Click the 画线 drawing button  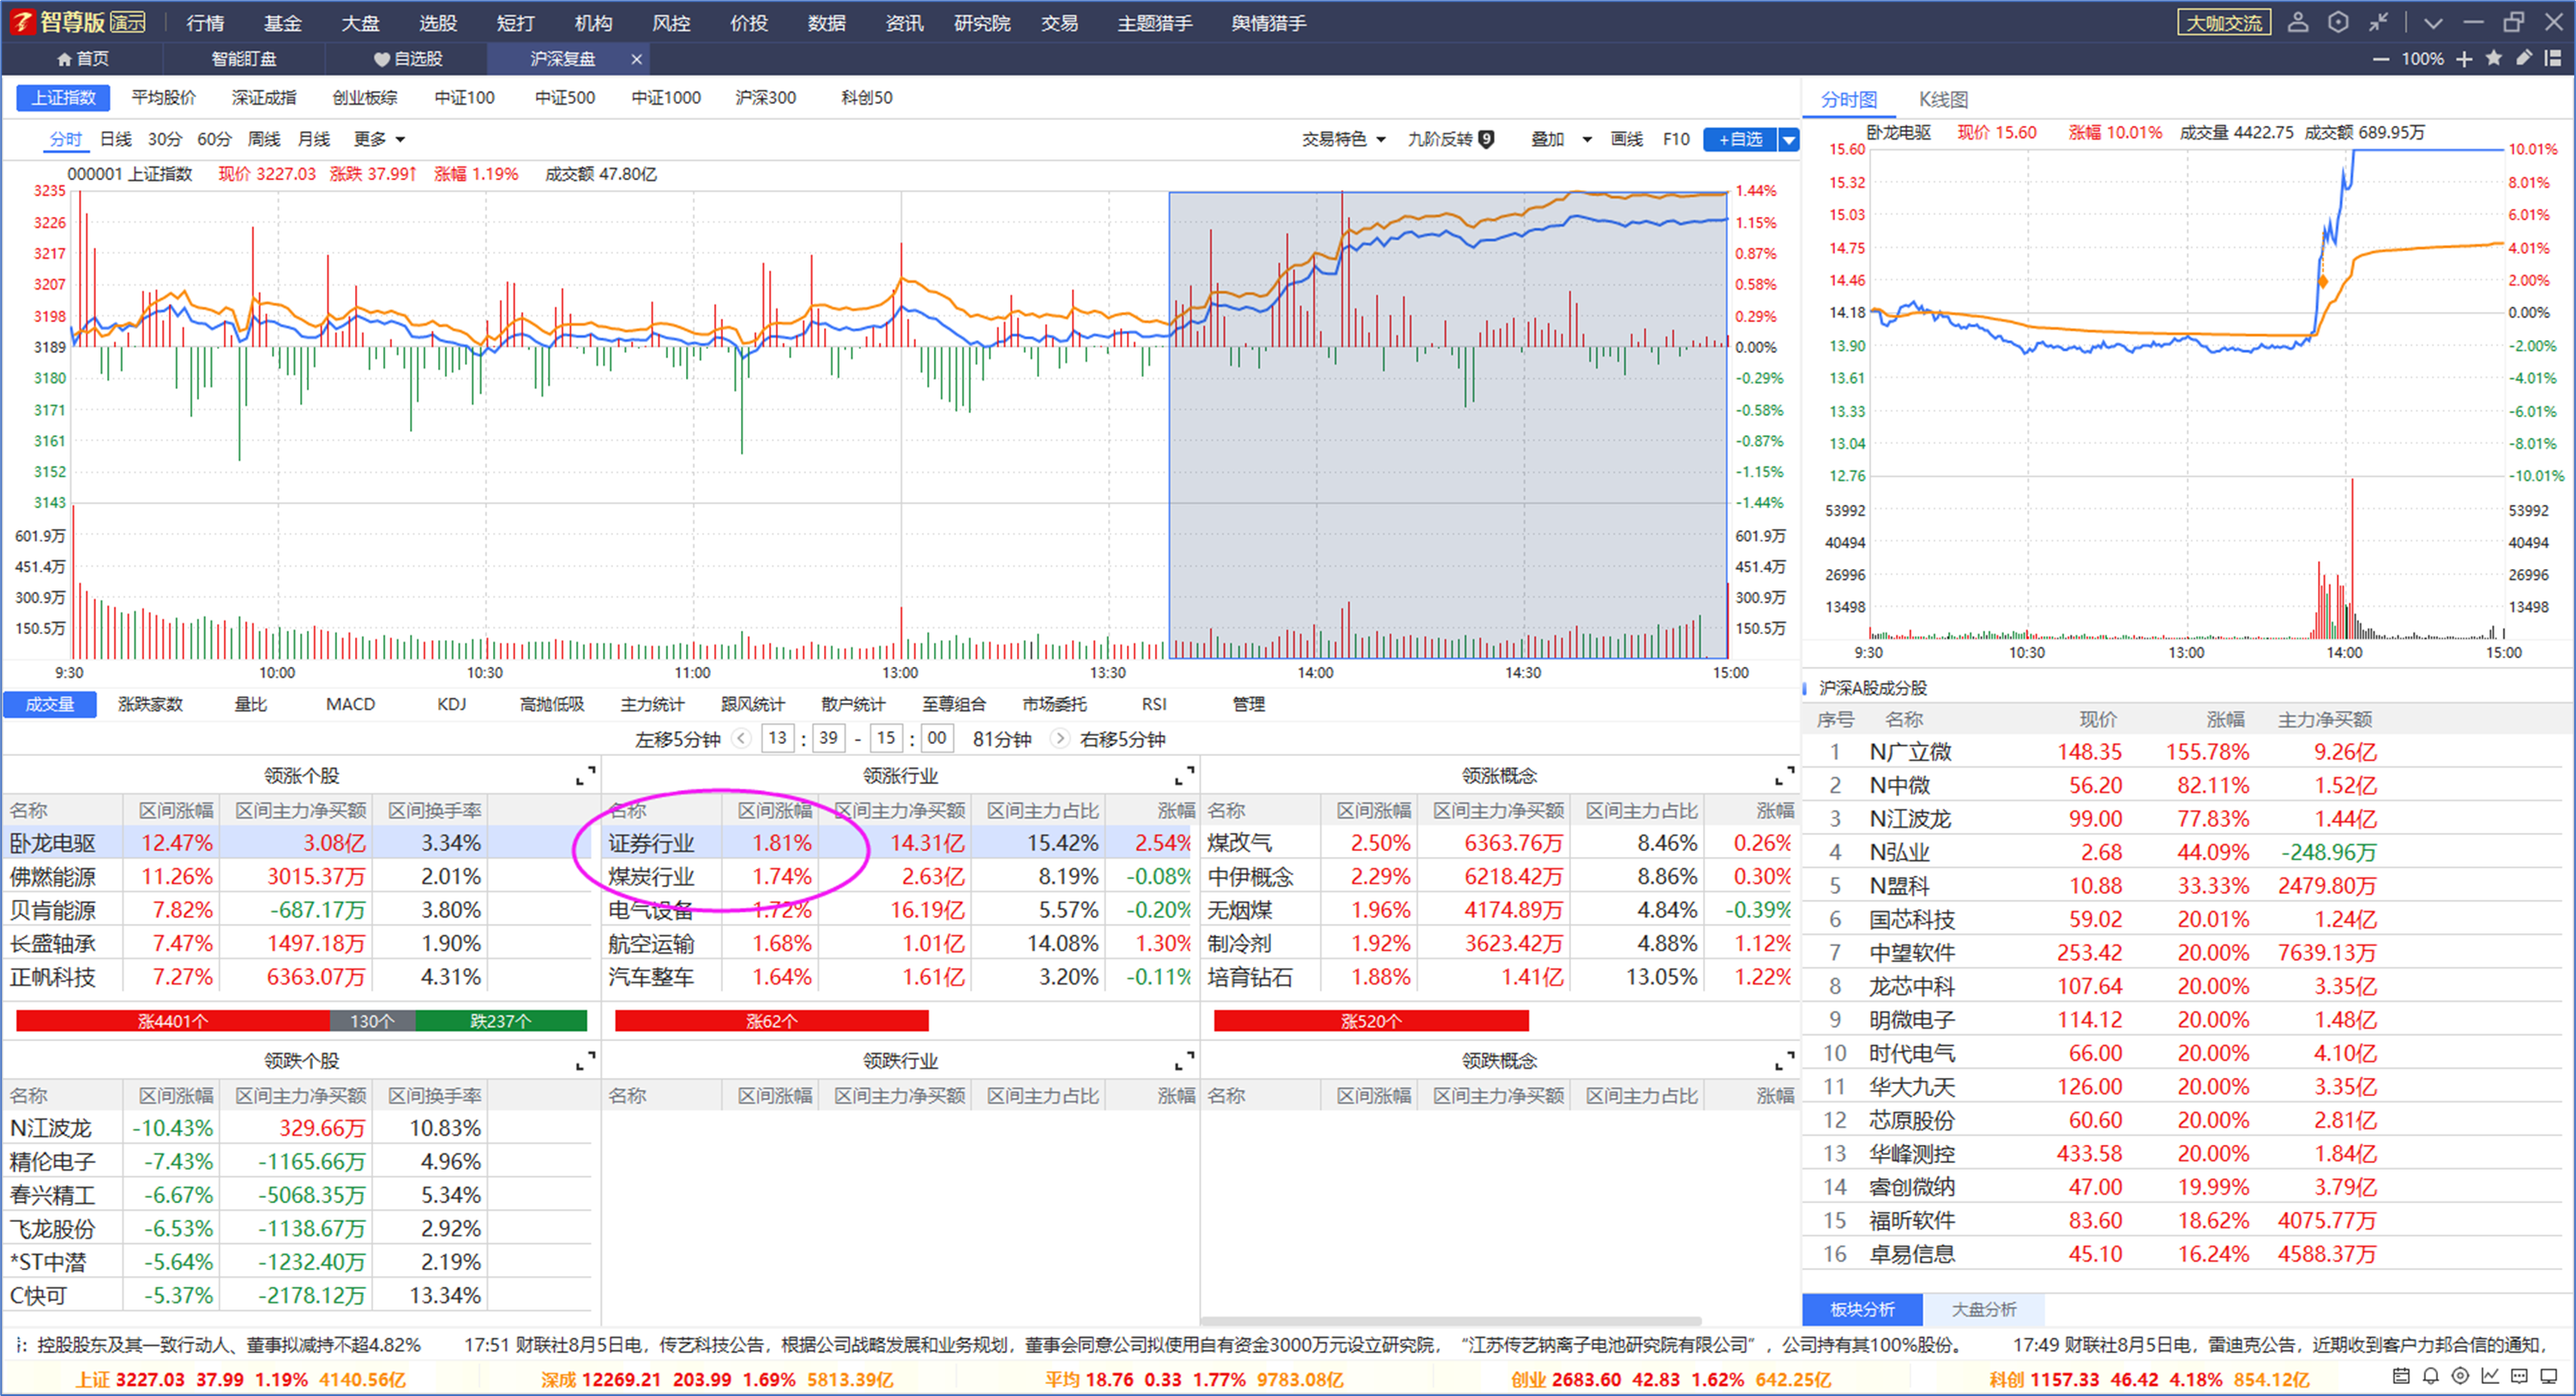tap(1627, 139)
